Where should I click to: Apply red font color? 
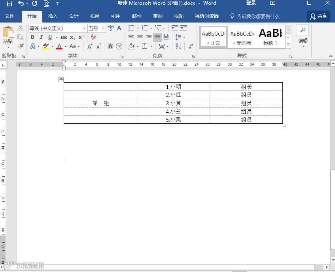tap(59, 46)
